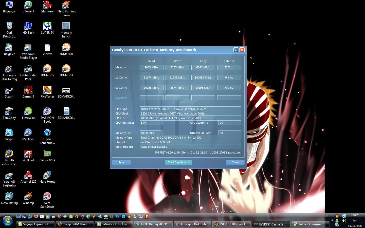
Task: Switch to Cevap: RAM Bench Firefox window
Action: 74,224
